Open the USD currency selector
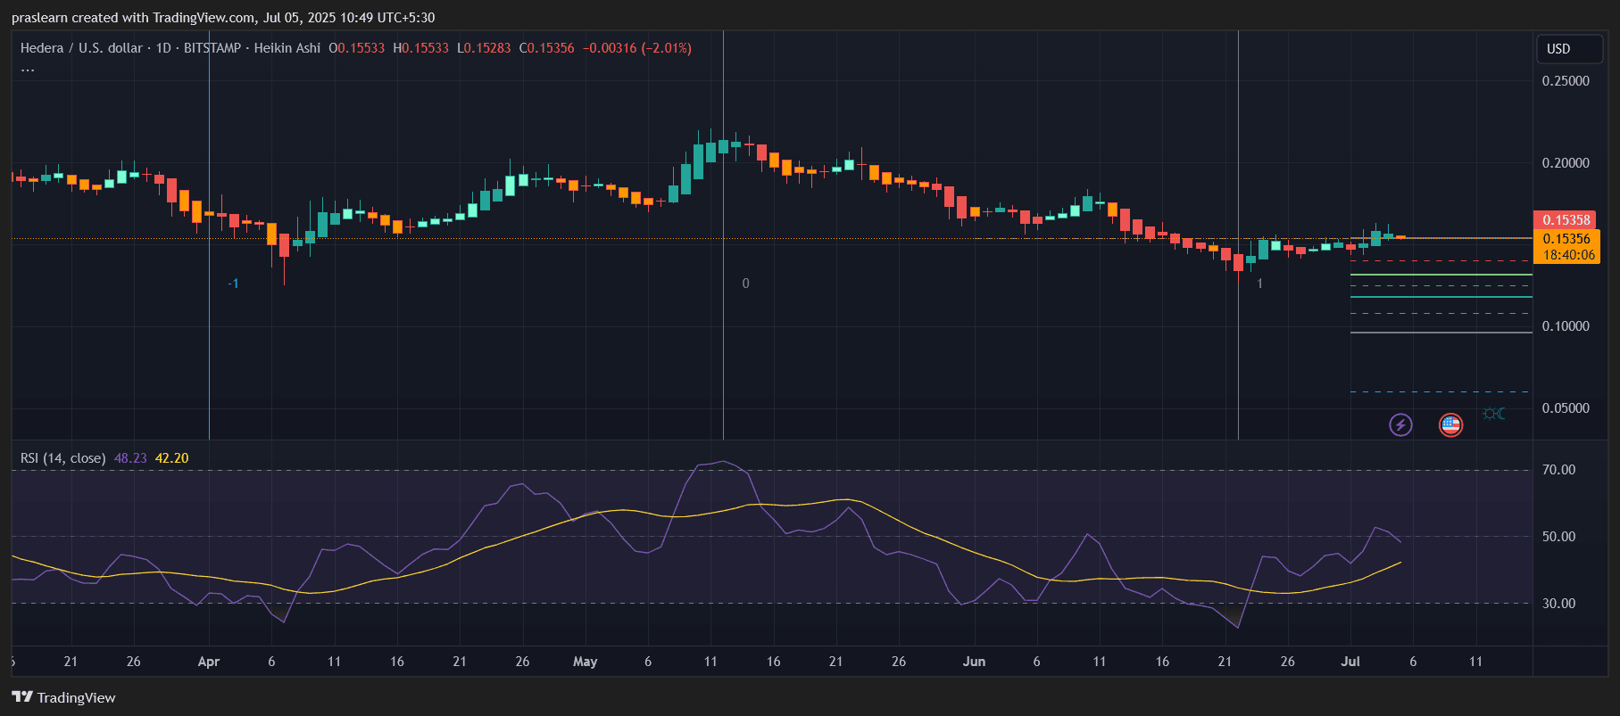The image size is (1620, 716). 1568,49
